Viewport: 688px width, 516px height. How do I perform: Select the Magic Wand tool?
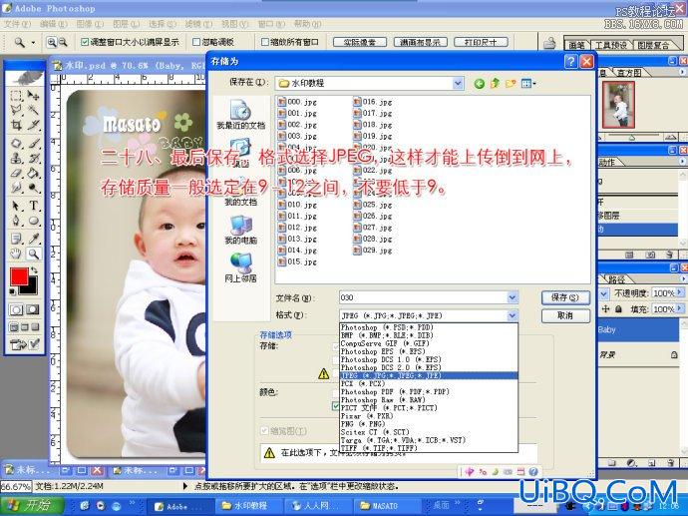(33, 110)
